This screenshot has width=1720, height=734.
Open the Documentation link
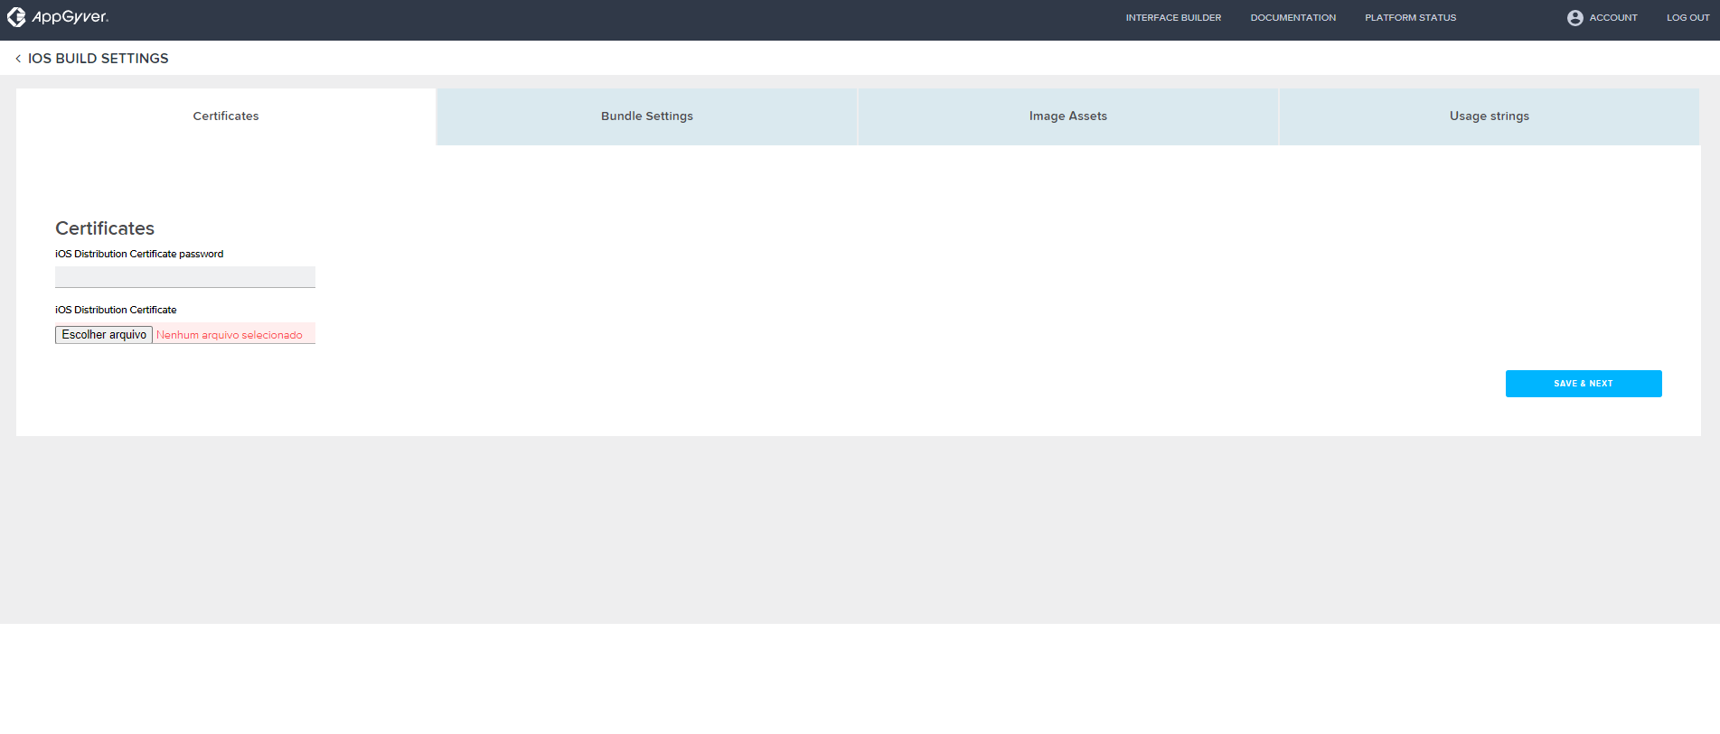tap(1292, 18)
